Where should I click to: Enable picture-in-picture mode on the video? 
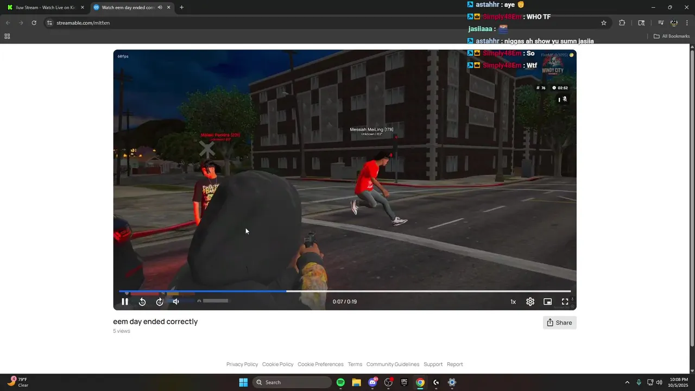coord(548,302)
